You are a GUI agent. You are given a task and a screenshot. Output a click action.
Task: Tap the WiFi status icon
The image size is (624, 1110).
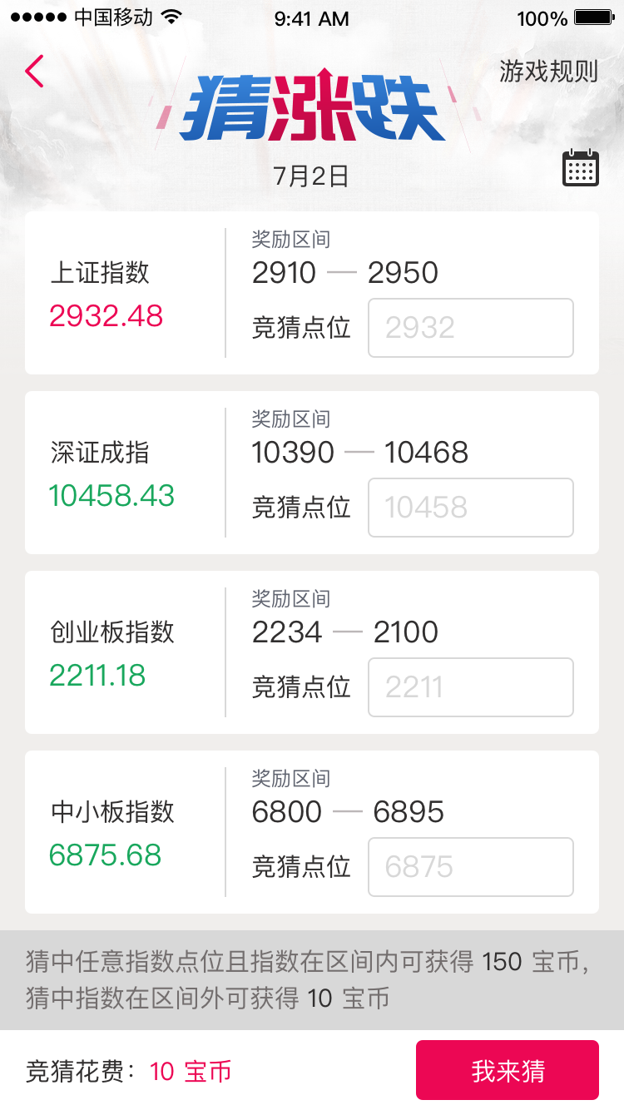tap(172, 17)
